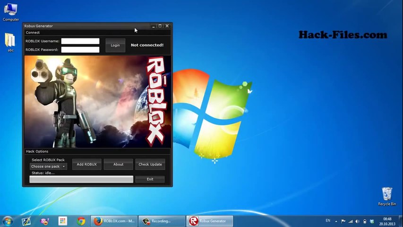Open the volume speaker tray icon
The image size is (403, 227).
pos(358,221)
